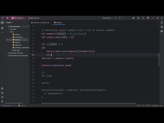The height and width of the screenshot is (123, 164).
Task: Start debugging with the bug icon
Action: (x=120, y=18)
